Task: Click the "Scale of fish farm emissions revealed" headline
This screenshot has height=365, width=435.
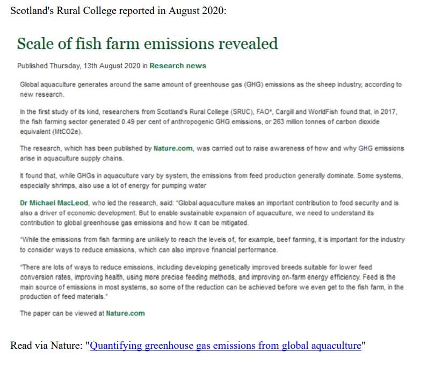Action: click(148, 44)
